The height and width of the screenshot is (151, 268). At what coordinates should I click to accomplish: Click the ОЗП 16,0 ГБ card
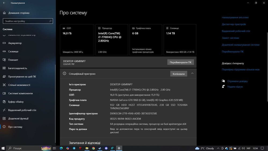(x=77, y=40)
